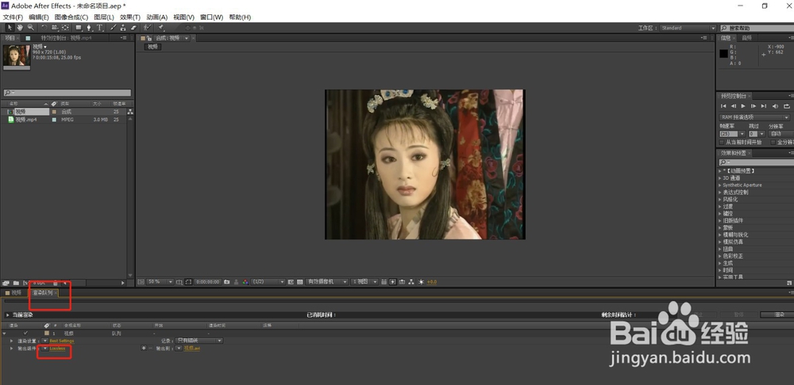Viewport: 794px width, 385px height.
Task: Toggle render checkbox for 视频 queue item
Action: click(x=26, y=333)
